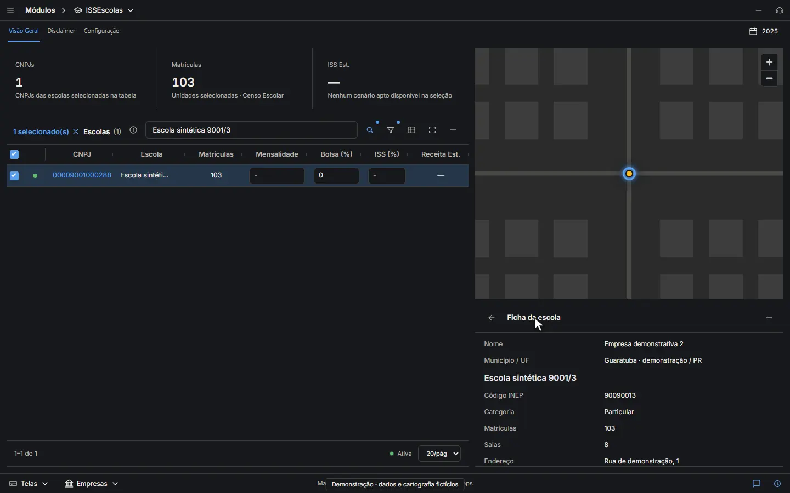This screenshot has height=493, width=790.
Task: Open the 20/pág page size dropdown
Action: click(439, 454)
